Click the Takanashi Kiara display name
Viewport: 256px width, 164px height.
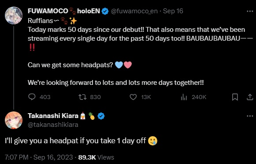[x=53, y=116]
